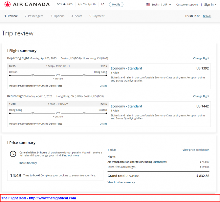The height and width of the screenshot is (202, 220).
Task: Click the airplane icon between BOS and HKG
Action: coord(64,4)
